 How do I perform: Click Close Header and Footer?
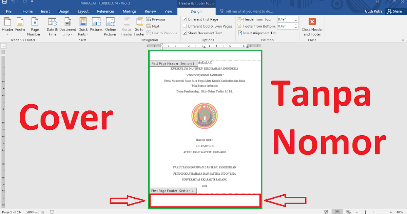pyautogui.click(x=312, y=27)
